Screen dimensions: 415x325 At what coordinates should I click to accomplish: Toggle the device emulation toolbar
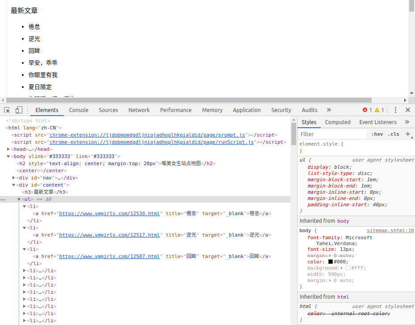tap(18, 109)
